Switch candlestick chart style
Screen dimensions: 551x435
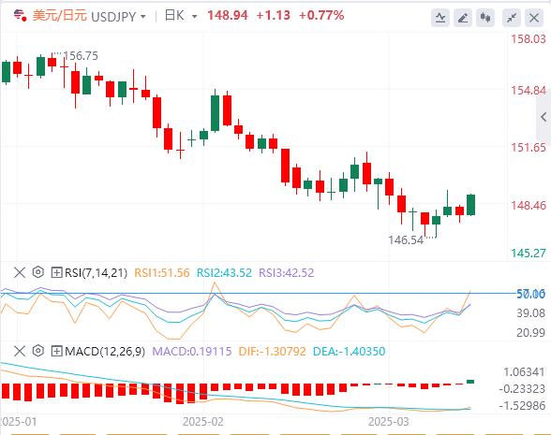[x=485, y=17]
